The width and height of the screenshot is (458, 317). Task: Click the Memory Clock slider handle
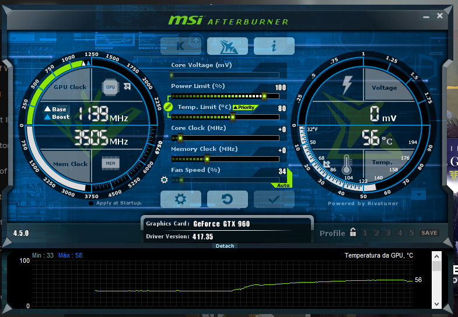pos(207,159)
